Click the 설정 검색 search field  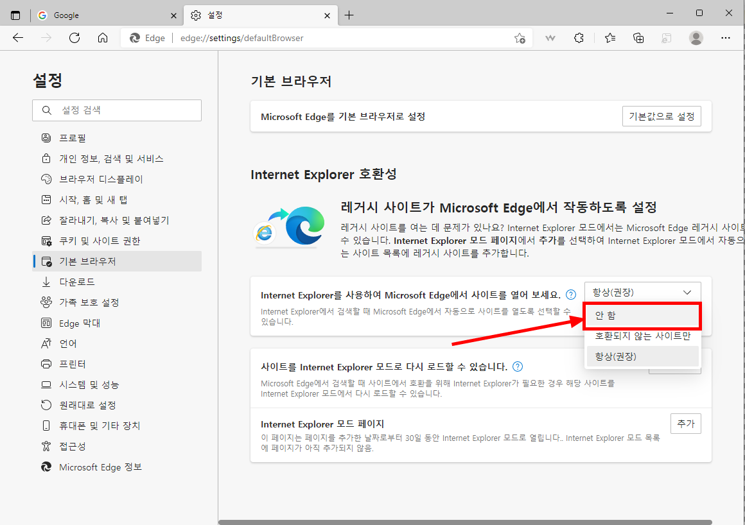coord(117,110)
